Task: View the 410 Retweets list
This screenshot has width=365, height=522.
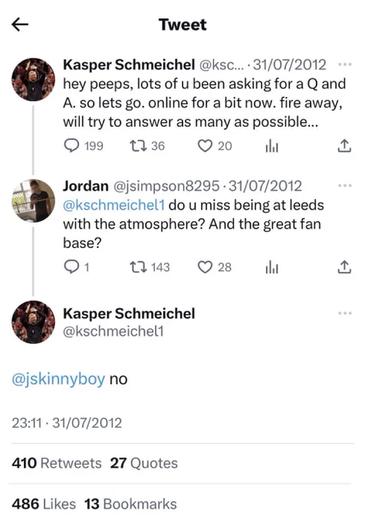Action: [57, 463]
